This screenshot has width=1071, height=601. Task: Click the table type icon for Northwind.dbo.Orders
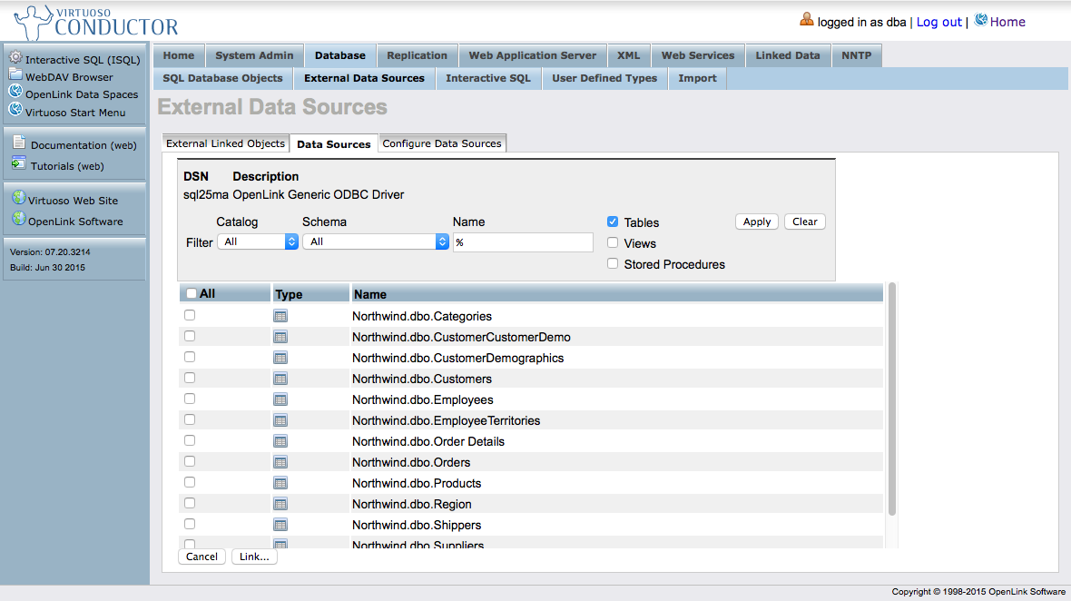coord(280,462)
